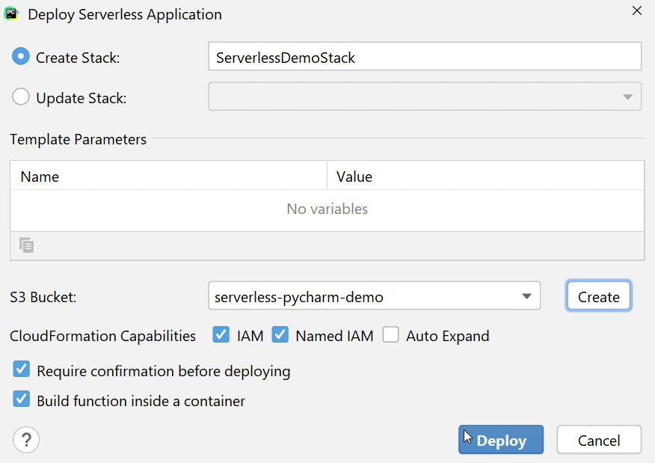Click the copy icon below parameters table
This screenshot has height=463, width=655.
click(x=27, y=245)
